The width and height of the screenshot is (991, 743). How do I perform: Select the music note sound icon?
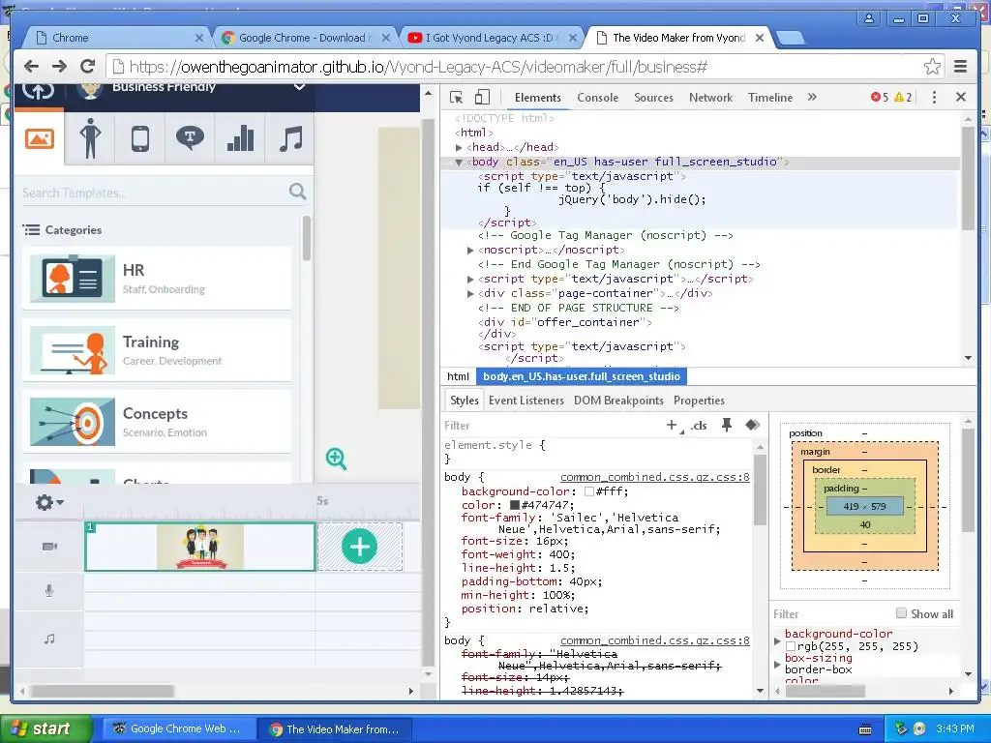click(290, 138)
